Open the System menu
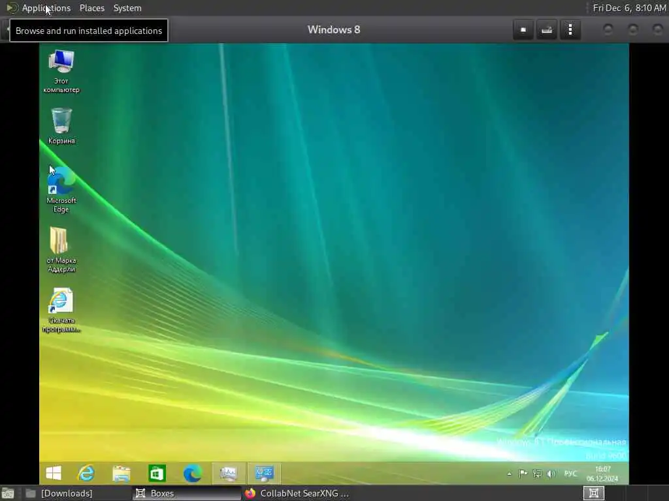 (x=127, y=8)
